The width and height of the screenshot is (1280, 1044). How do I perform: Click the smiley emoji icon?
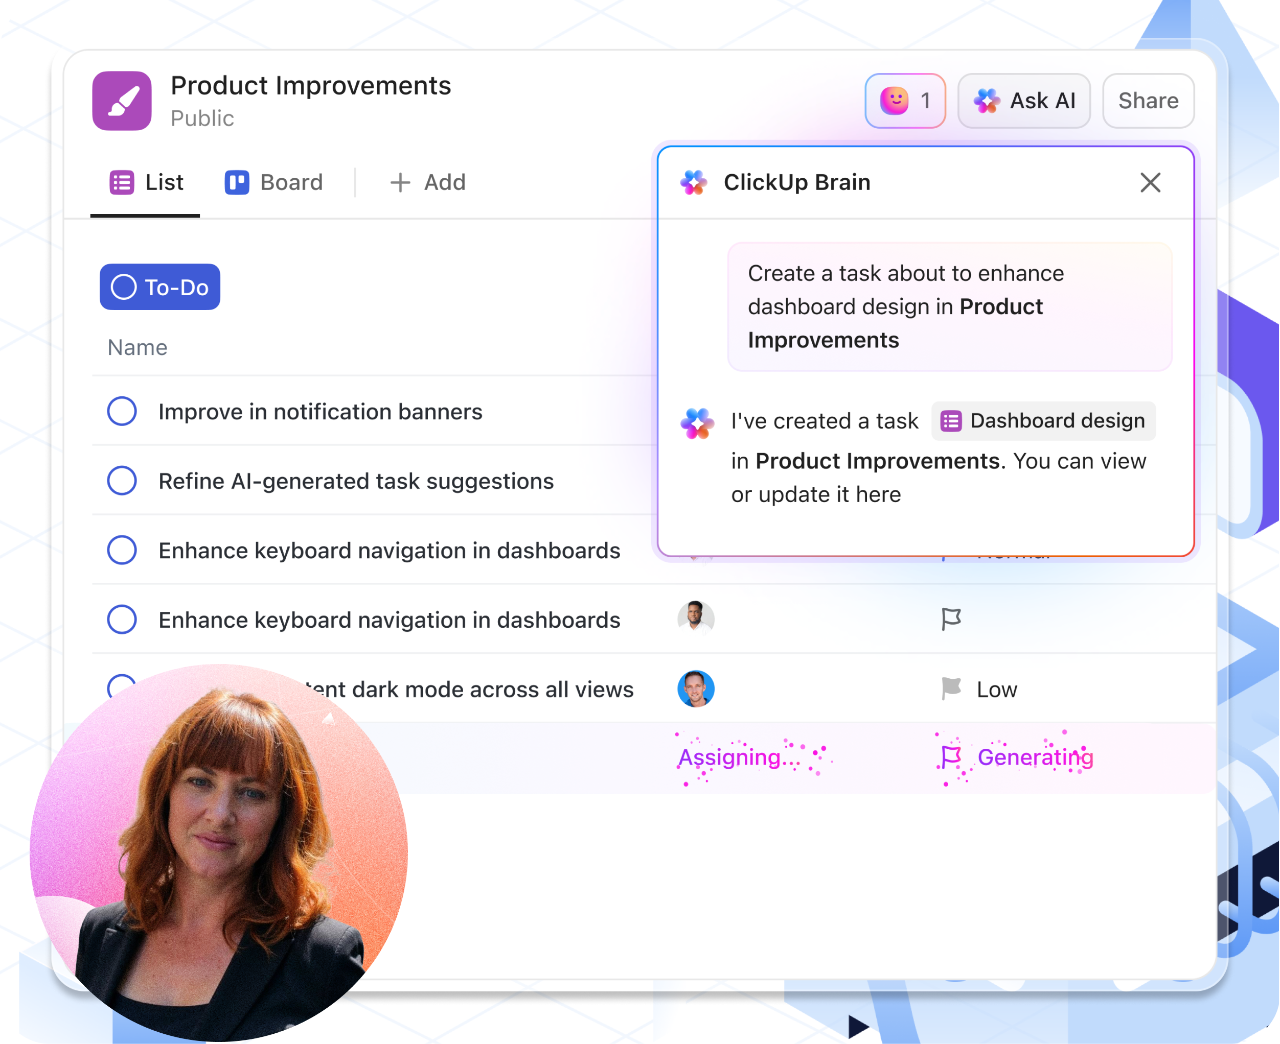(894, 101)
